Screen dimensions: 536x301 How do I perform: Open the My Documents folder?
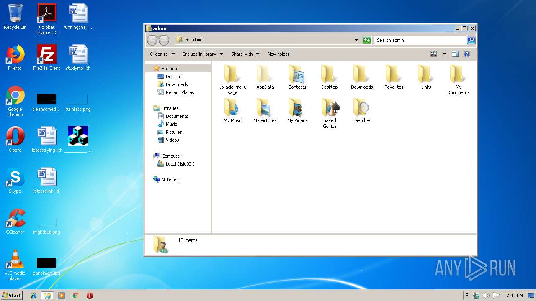pyautogui.click(x=458, y=79)
